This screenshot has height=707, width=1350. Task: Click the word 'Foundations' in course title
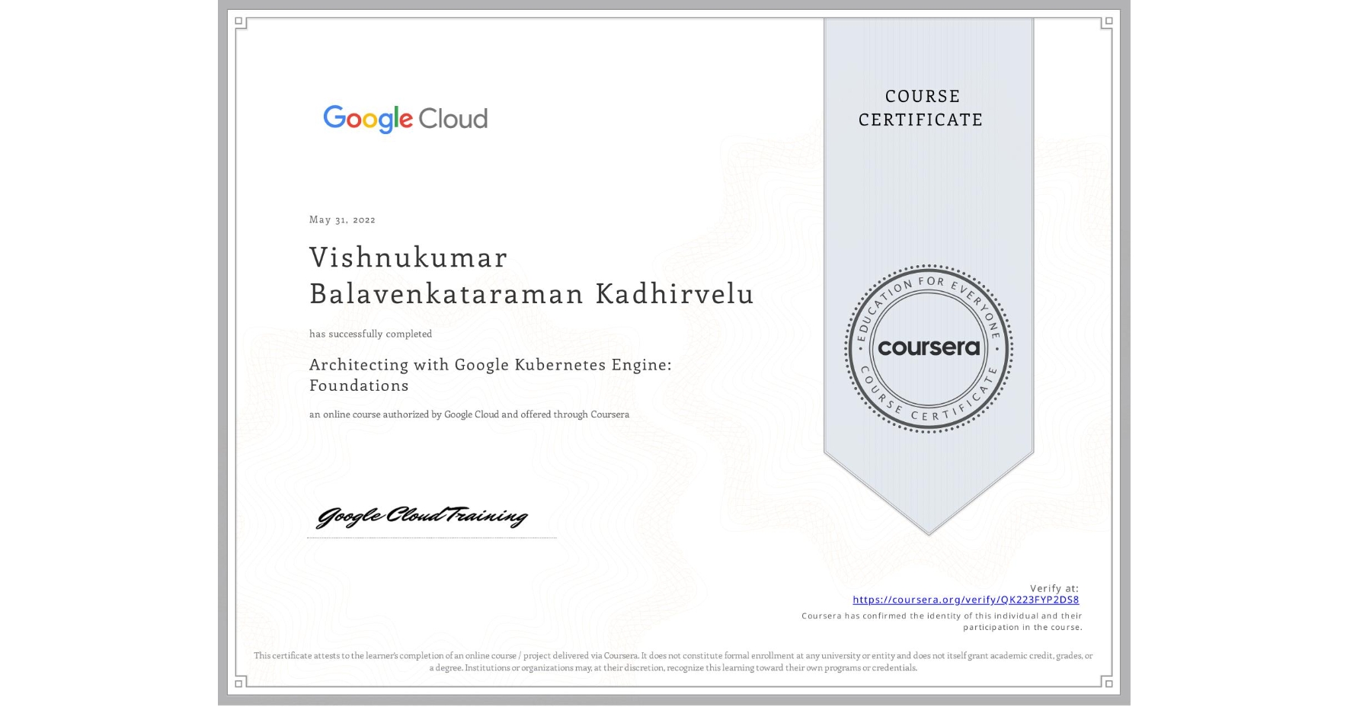click(359, 385)
